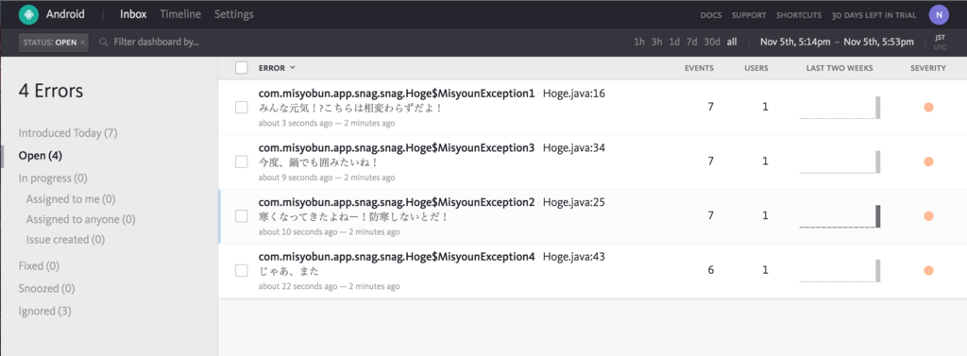The width and height of the screenshot is (967, 356).
Task: Show Introduced Today (7) errors
Action: click(68, 132)
